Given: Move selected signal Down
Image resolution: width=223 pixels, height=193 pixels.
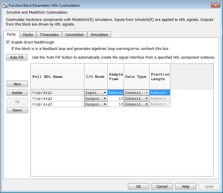Looking at the screenshot, I should tap(17, 110).
